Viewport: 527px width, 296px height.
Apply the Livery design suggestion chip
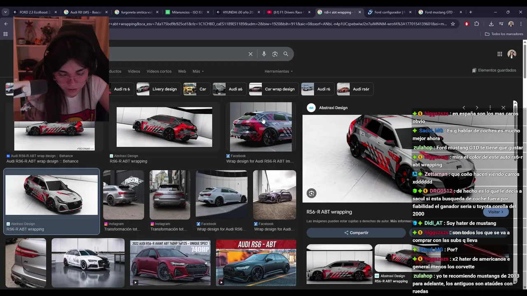pyautogui.click(x=159, y=89)
